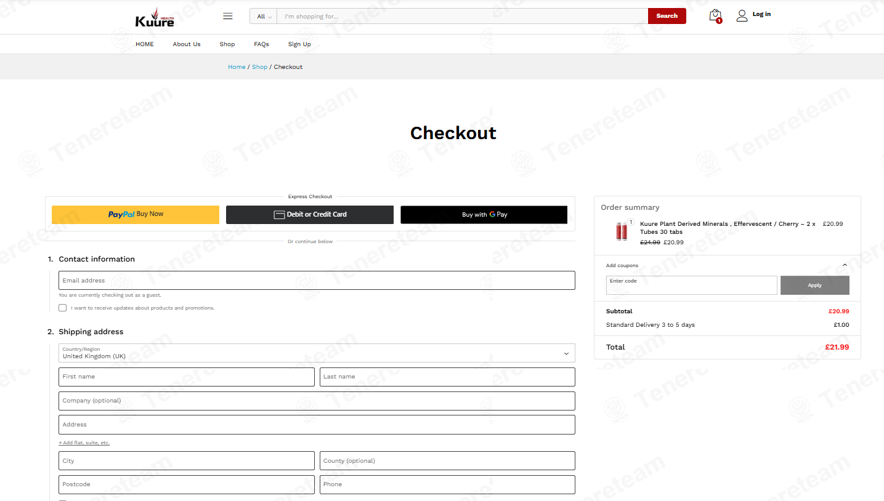Focus the I'm shopping for search field

click(x=463, y=17)
